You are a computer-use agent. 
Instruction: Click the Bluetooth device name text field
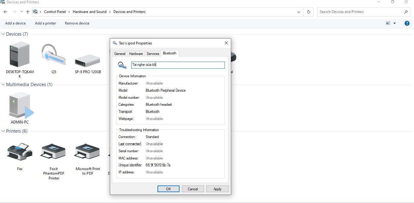pyautogui.click(x=178, y=65)
